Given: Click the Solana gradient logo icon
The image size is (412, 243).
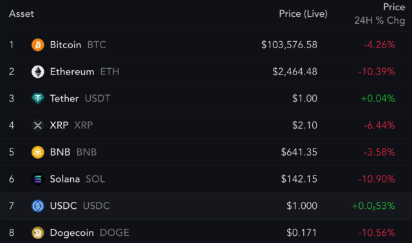Looking at the screenshot, I should tap(38, 179).
